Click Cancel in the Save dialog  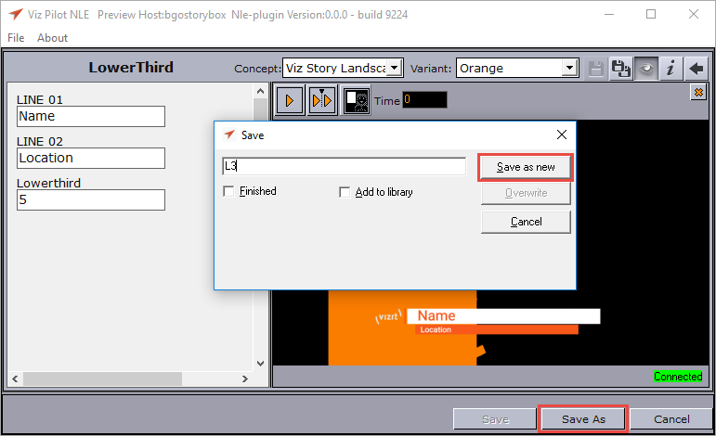[x=526, y=222]
